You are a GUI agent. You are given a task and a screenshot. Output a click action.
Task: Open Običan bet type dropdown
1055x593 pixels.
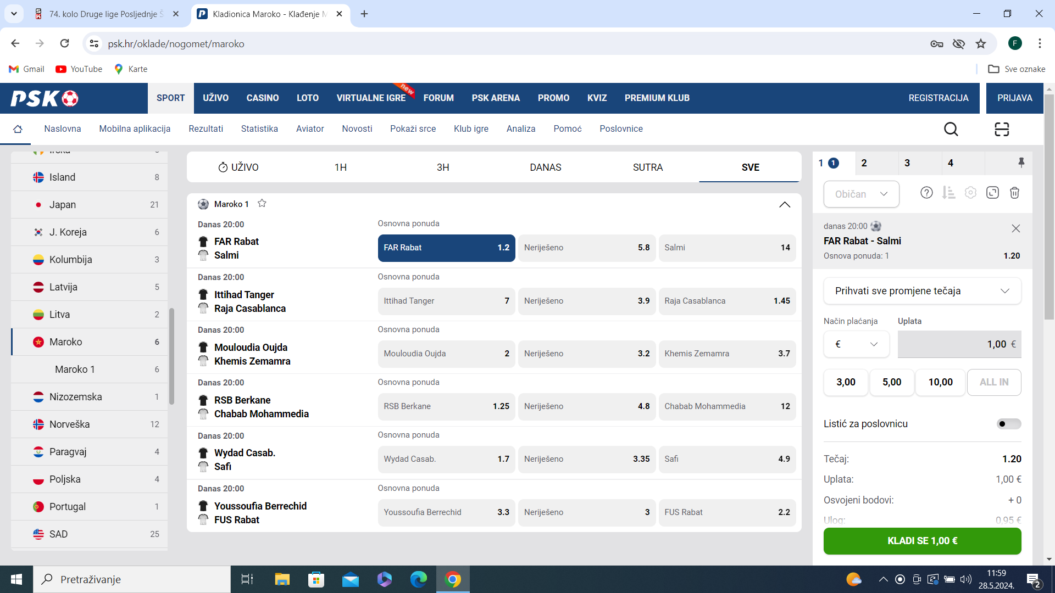861,194
